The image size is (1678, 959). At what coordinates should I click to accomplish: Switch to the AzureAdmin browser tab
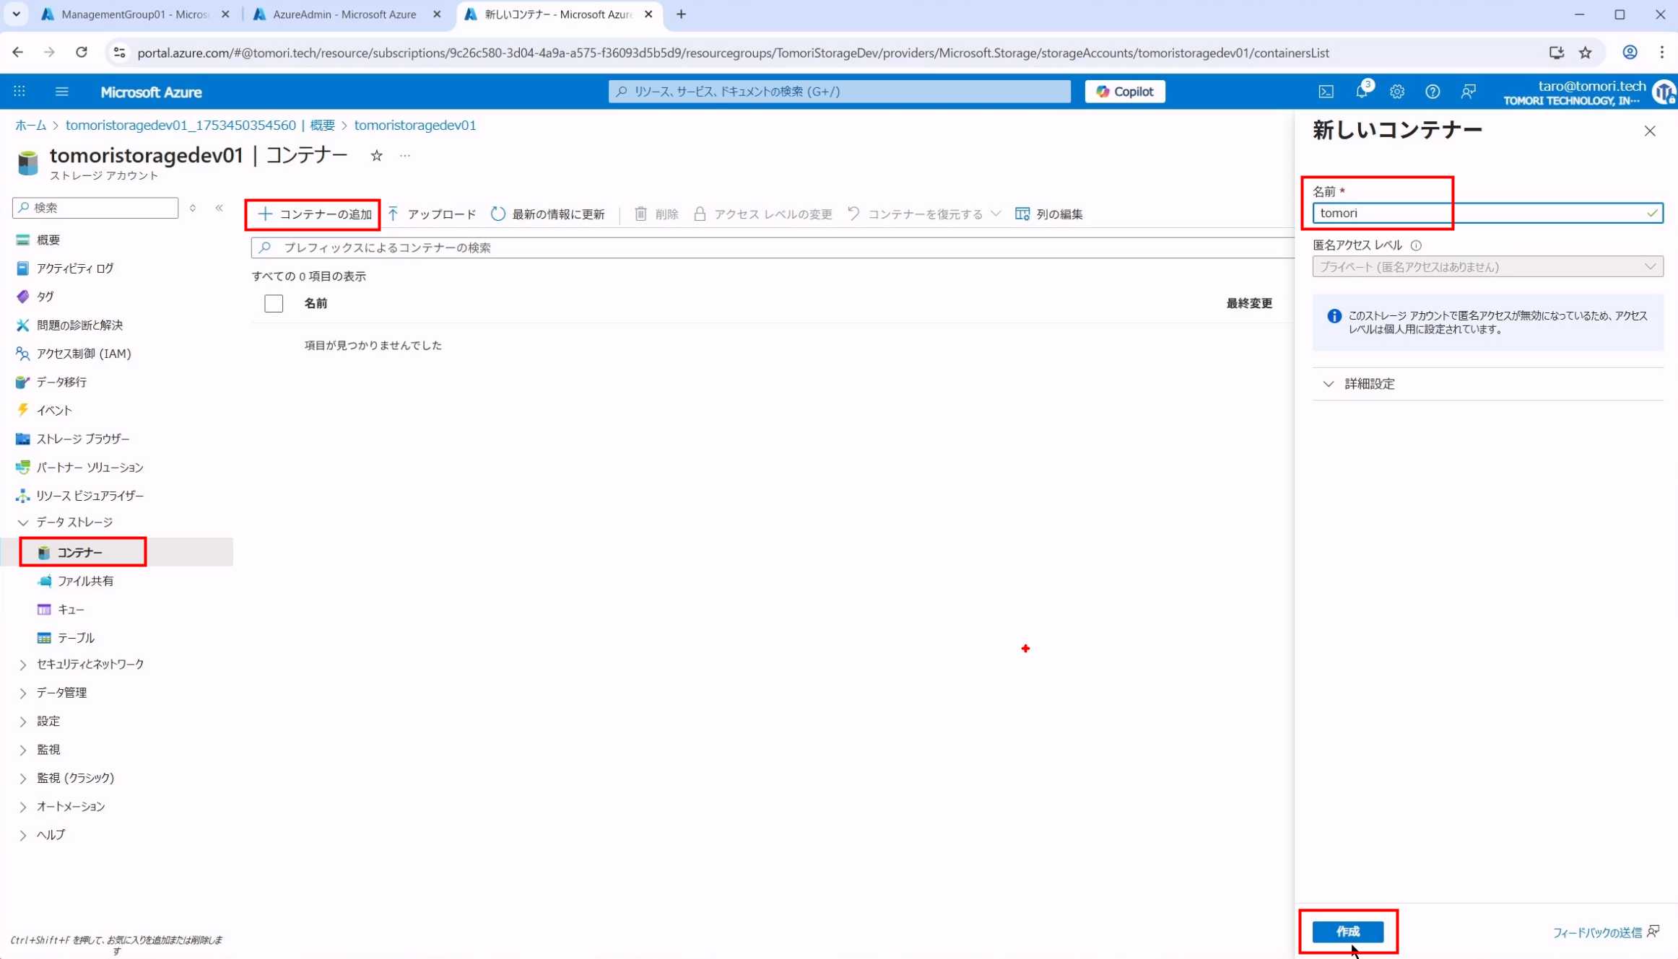tap(344, 14)
